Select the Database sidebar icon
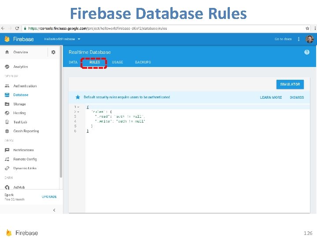Screen dimensions: 317x238 7,95
